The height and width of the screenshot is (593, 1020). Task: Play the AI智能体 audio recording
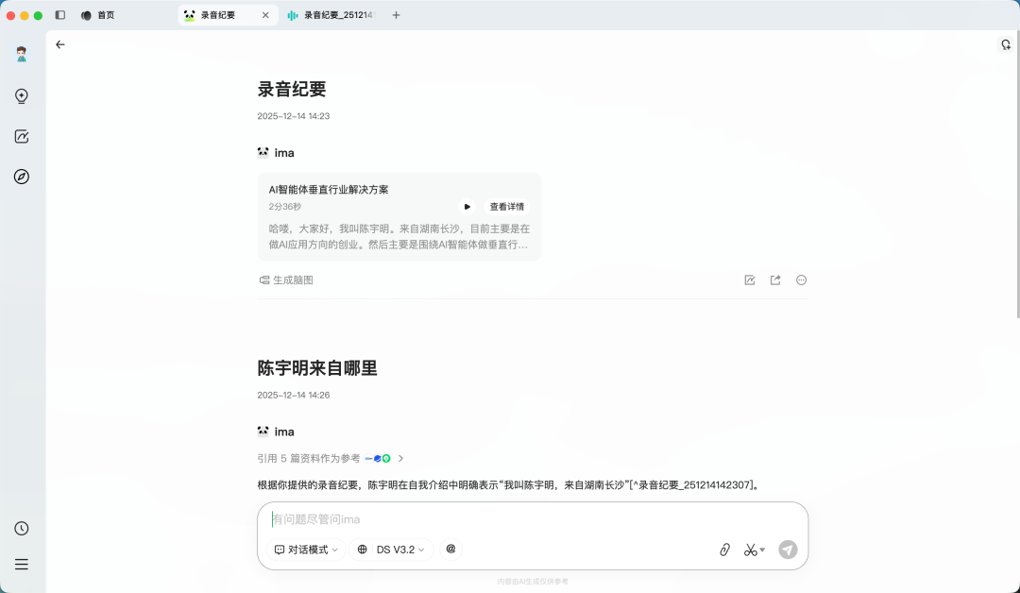coord(467,206)
